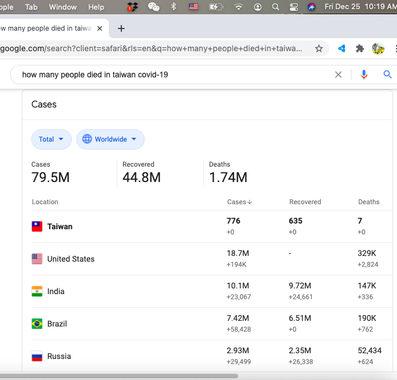
Task: Click in the Google search input field
Action: 171,75
